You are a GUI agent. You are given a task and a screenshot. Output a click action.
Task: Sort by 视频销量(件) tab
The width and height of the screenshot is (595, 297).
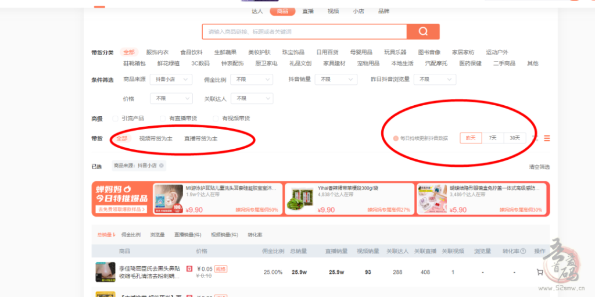coord(225,235)
